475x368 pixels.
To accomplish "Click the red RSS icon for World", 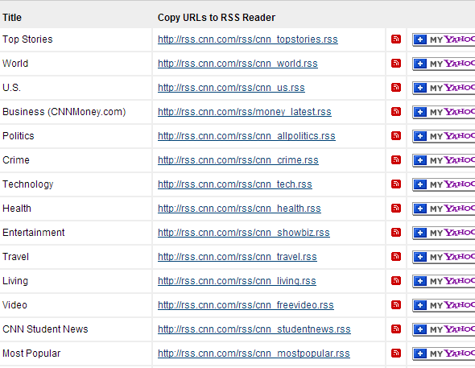I will point(396,64).
